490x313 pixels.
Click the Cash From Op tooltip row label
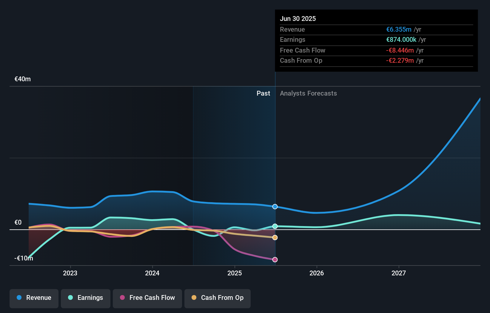(x=301, y=61)
